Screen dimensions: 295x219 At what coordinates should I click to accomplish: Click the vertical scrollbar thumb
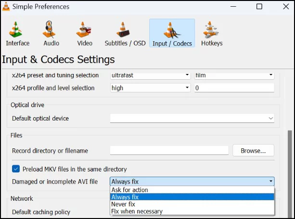(x=290, y=174)
